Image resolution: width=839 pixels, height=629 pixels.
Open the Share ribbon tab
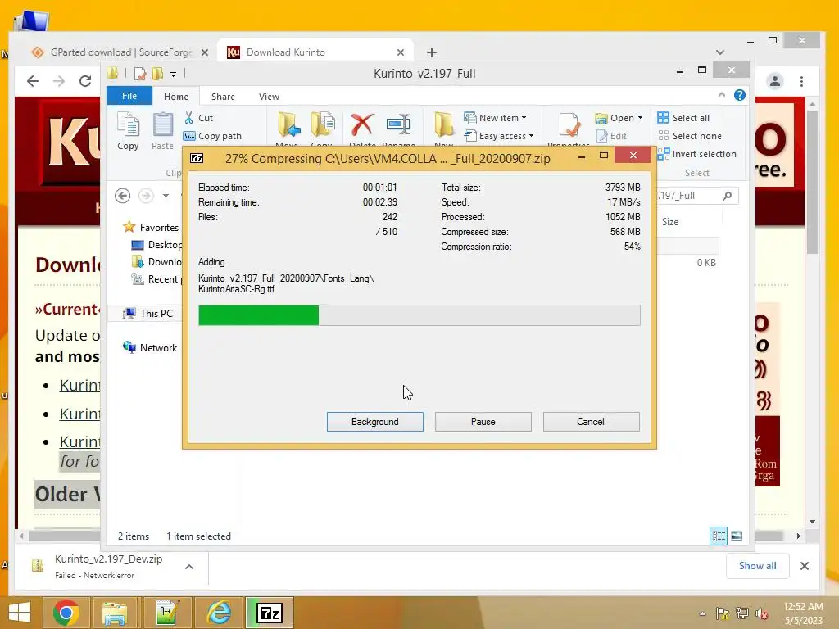click(223, 97)
